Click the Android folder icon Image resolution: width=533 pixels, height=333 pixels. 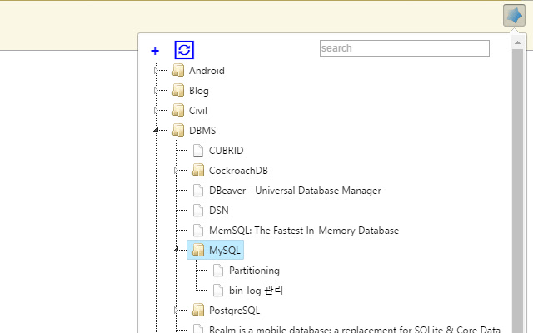(178, 70)
